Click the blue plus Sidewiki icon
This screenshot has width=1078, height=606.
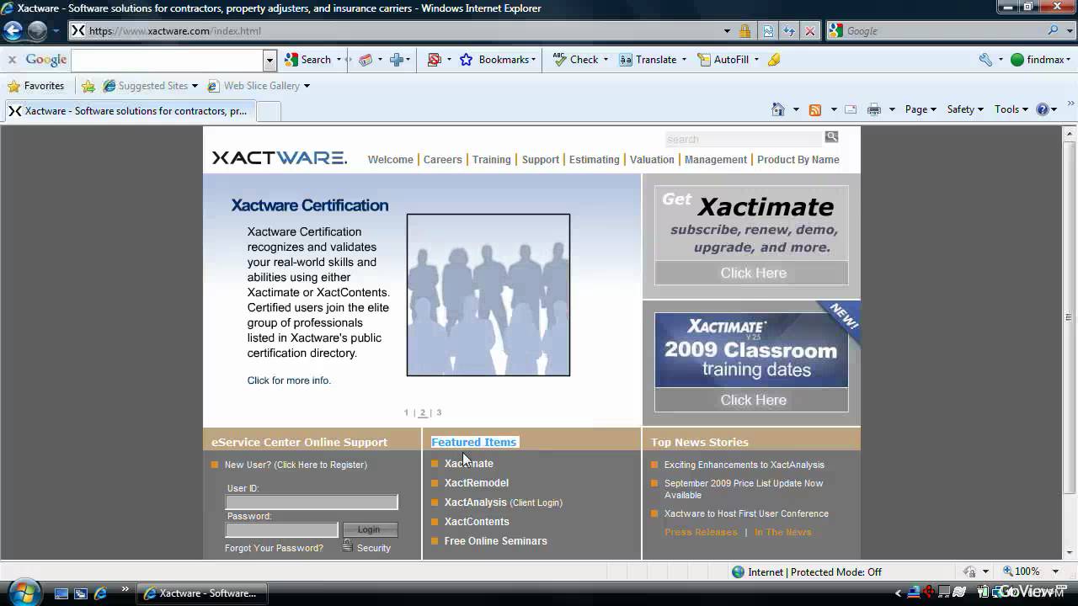pyautogui.click(x=397, y=60)
